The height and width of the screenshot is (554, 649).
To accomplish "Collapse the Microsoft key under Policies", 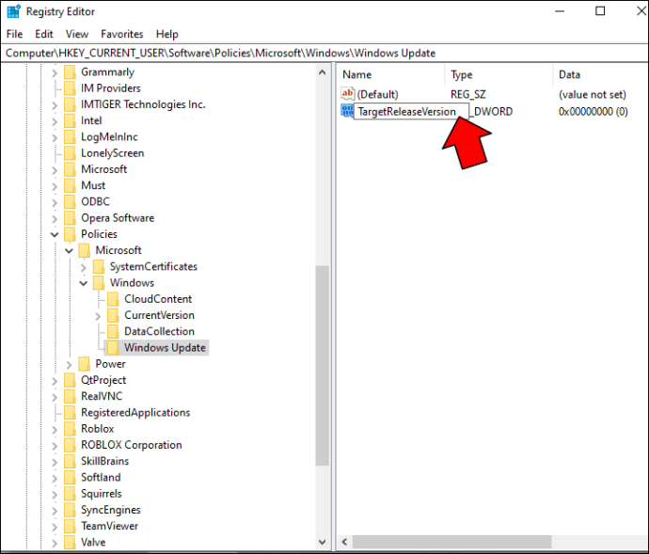I will point(69,251).
